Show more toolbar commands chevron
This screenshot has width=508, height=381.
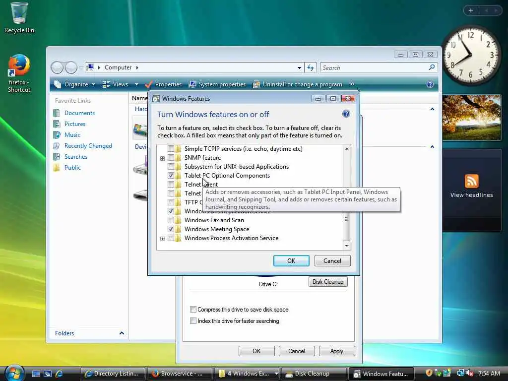pyautogui.click(x=352, y=84)
